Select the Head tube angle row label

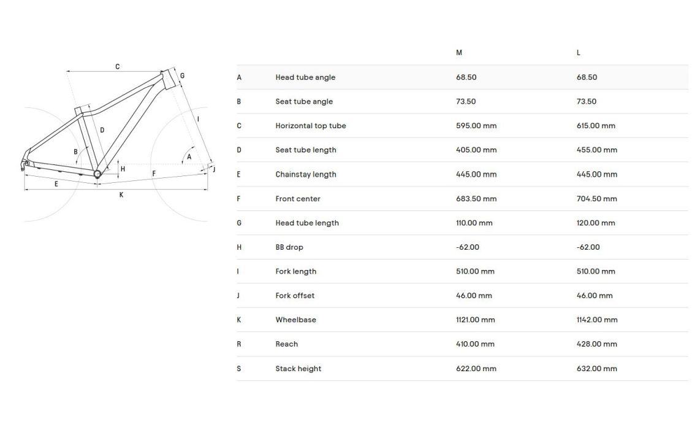(x=305, y=77)
